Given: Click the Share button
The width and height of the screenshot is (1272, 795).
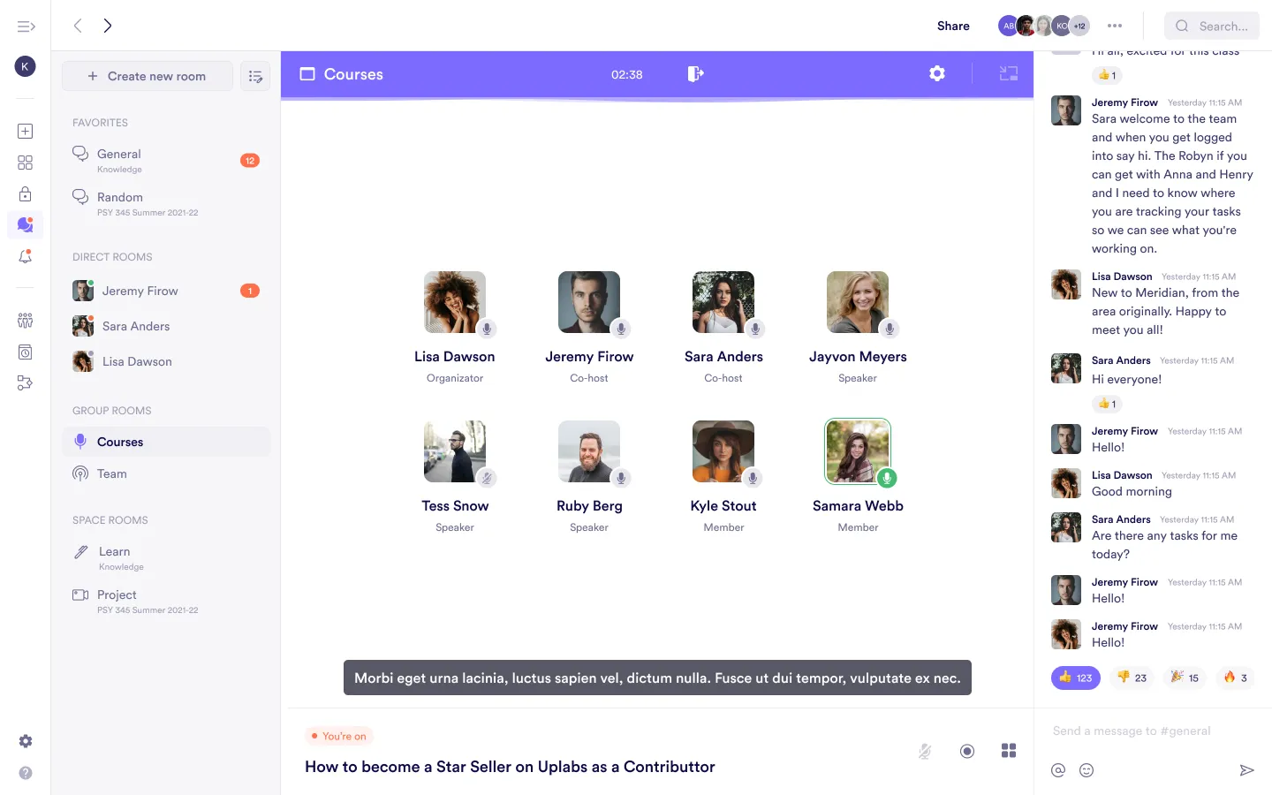Looking at the screenshot, I should 953,26.
